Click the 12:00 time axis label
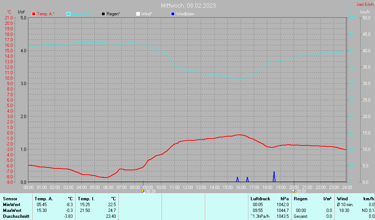The height and width of the screenshot is (220, 375). 187,187
